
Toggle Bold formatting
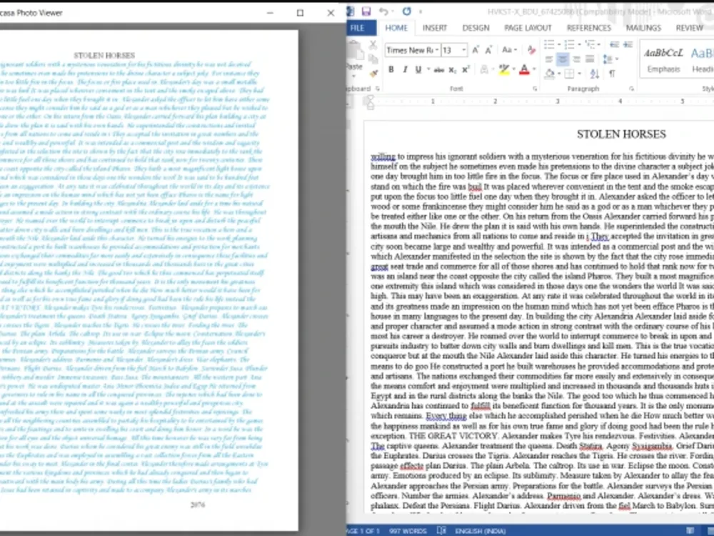[391, 70]
